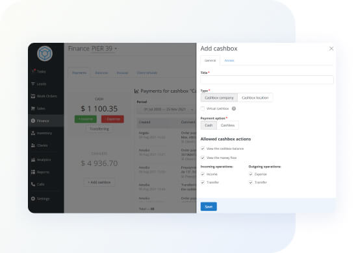Click the red Expense button
The width and height of the screenshot is (358, 253).
[x=112, y=119]
